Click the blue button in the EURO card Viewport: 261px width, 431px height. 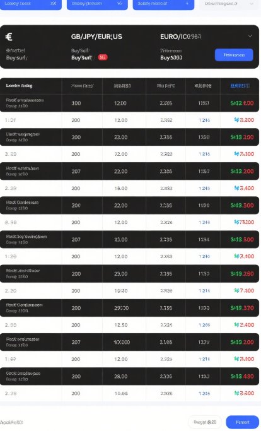coord(234,55)
